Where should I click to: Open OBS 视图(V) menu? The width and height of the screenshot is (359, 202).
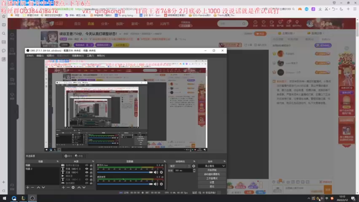pos(50,56)
